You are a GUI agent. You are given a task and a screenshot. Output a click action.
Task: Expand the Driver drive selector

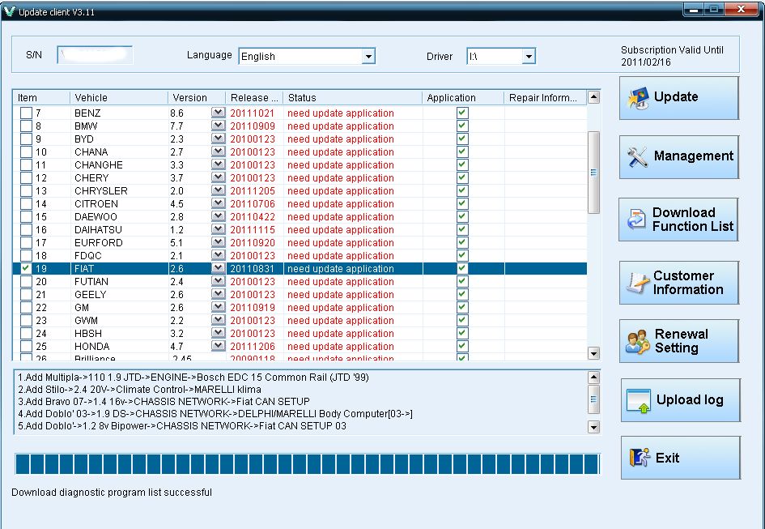coord(529,57)
